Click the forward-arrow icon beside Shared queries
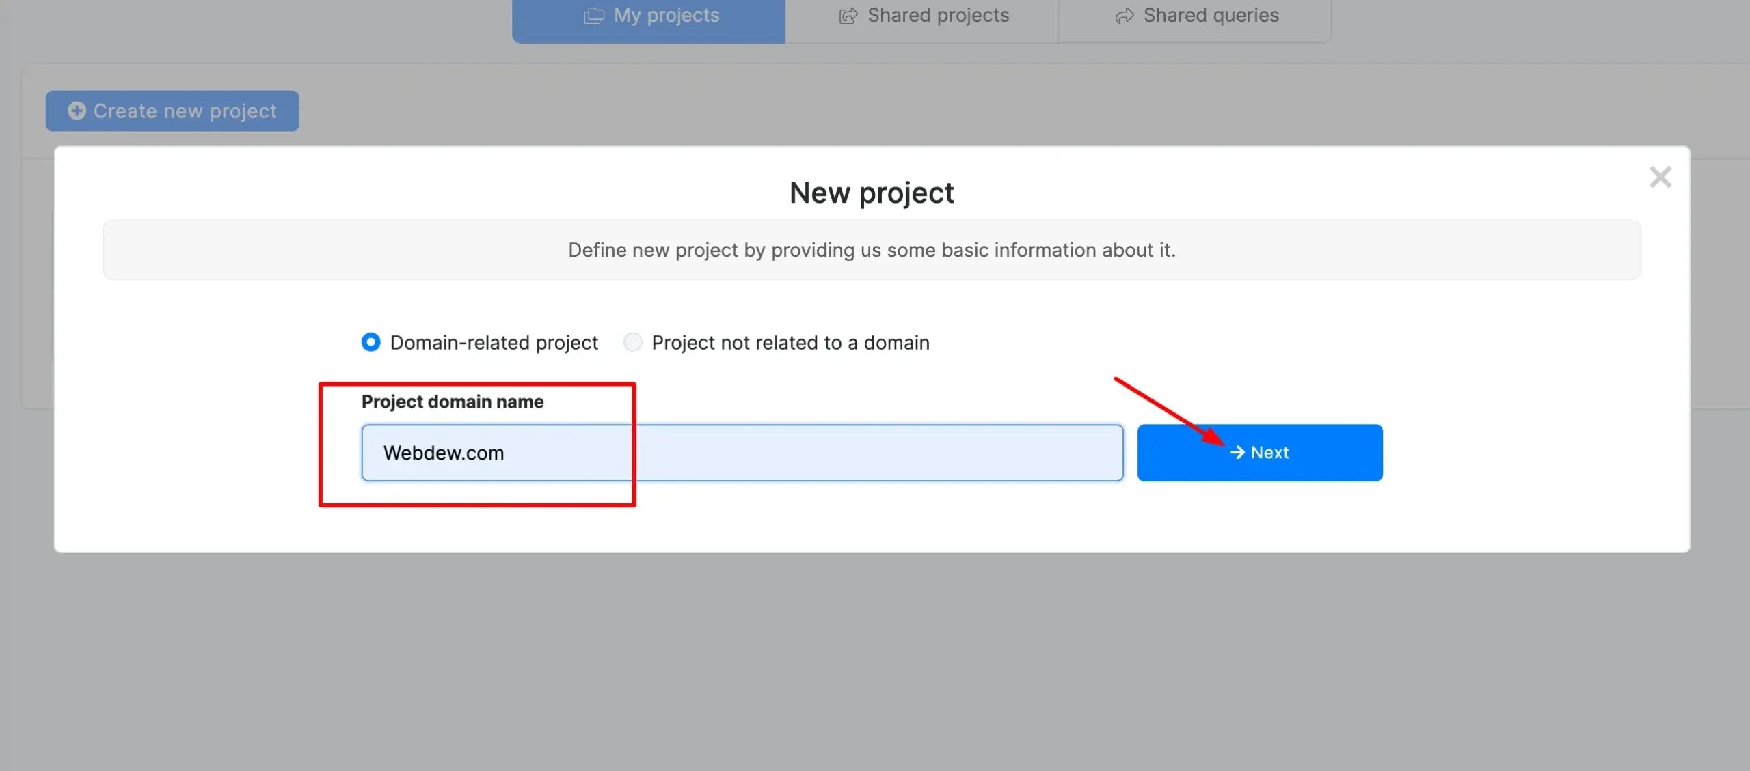 pos(1125,16)
